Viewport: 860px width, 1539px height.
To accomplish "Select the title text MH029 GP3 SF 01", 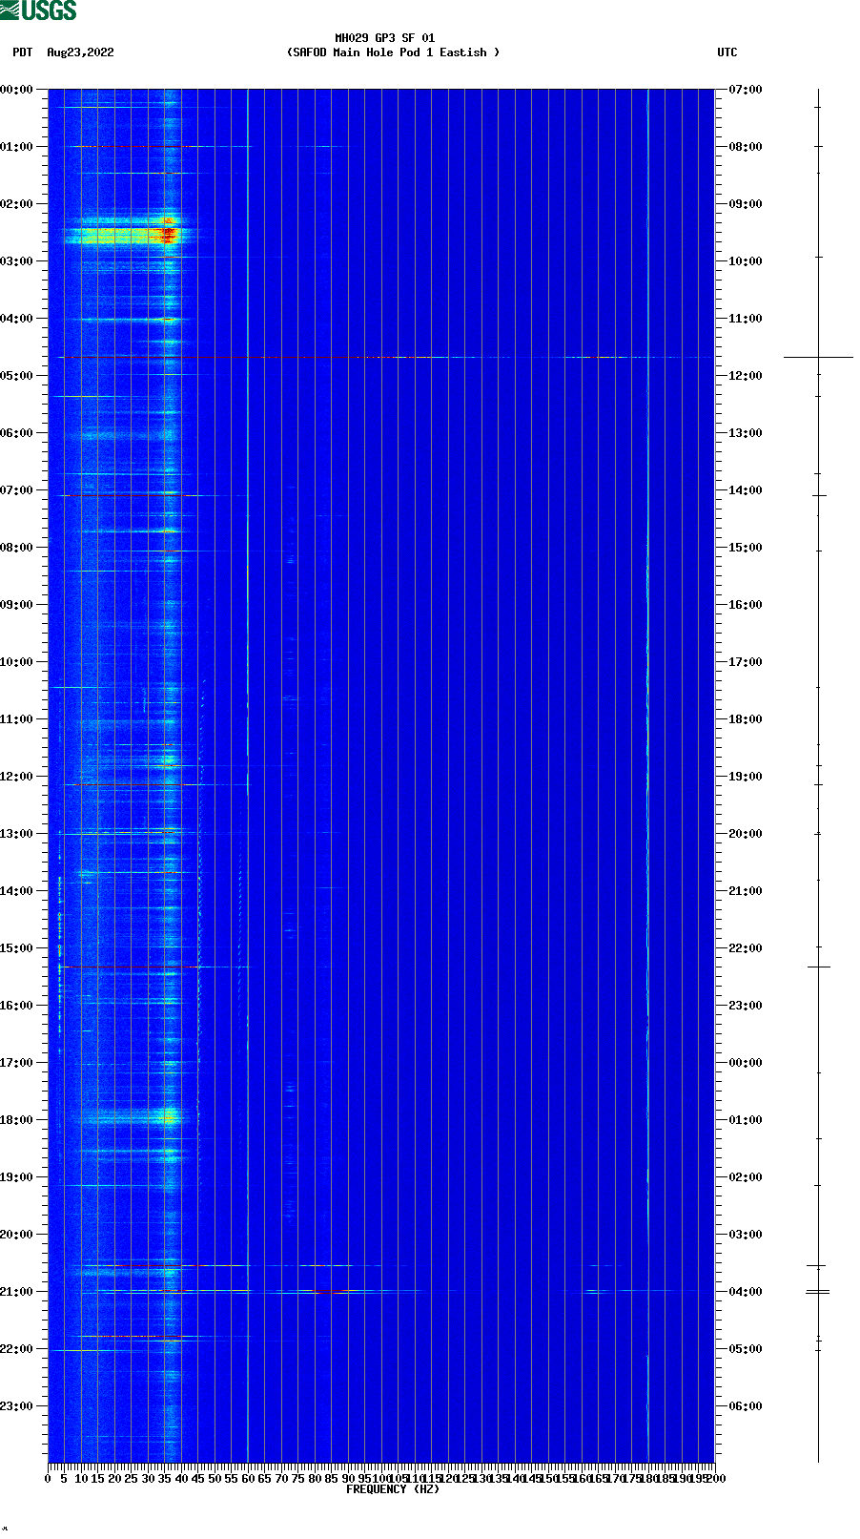I will tap(384, 38).
